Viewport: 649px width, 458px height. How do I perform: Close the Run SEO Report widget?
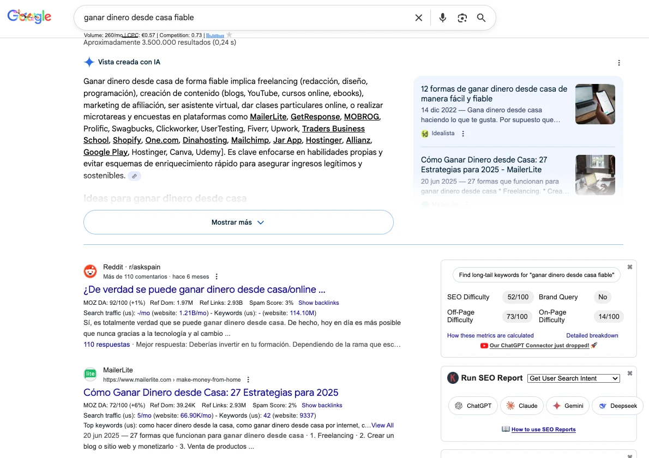(x=629, y=373)
